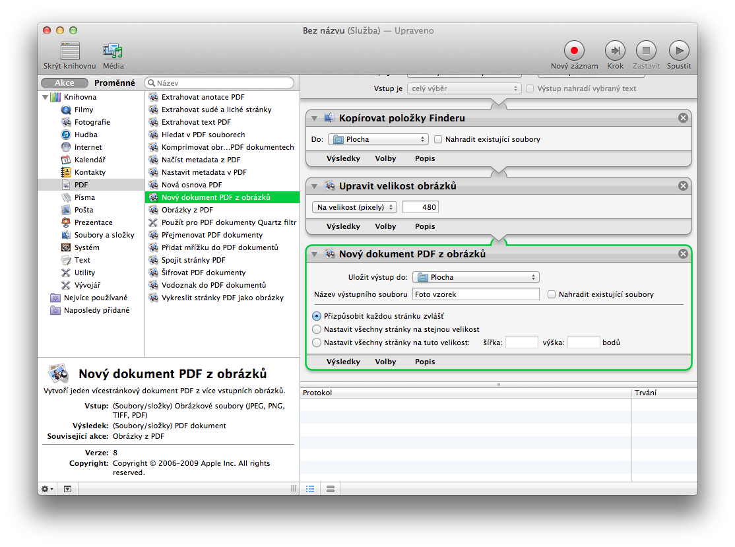
Task: Click the Název výstupního souboru text field
Action: (x=476, y=294)
